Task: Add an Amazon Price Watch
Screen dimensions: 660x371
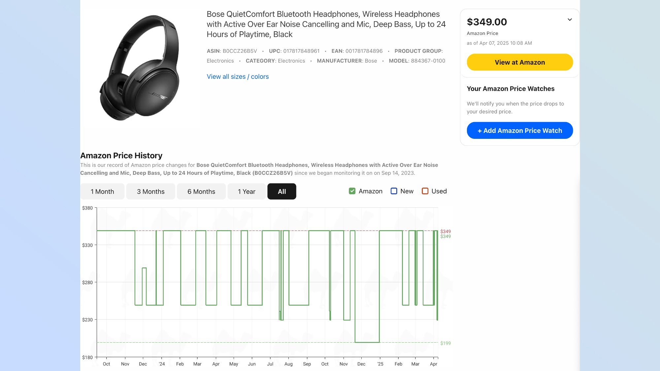Action: tap(520, 131)
